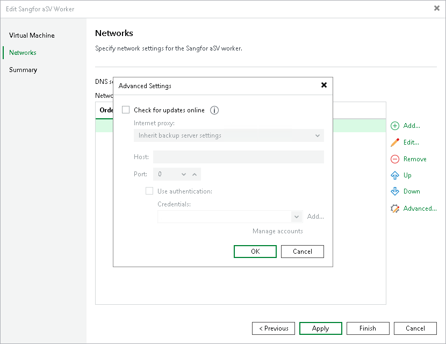Open the Internet proxy dropdown
The image size is (446, 344).
pyautogui.click(x=229, y=135)
